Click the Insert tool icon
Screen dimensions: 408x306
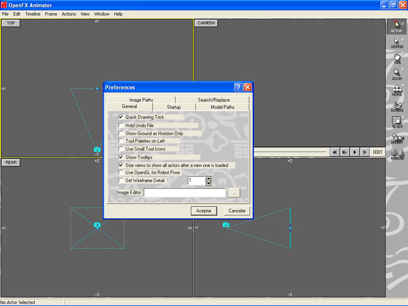click(396, 137)
